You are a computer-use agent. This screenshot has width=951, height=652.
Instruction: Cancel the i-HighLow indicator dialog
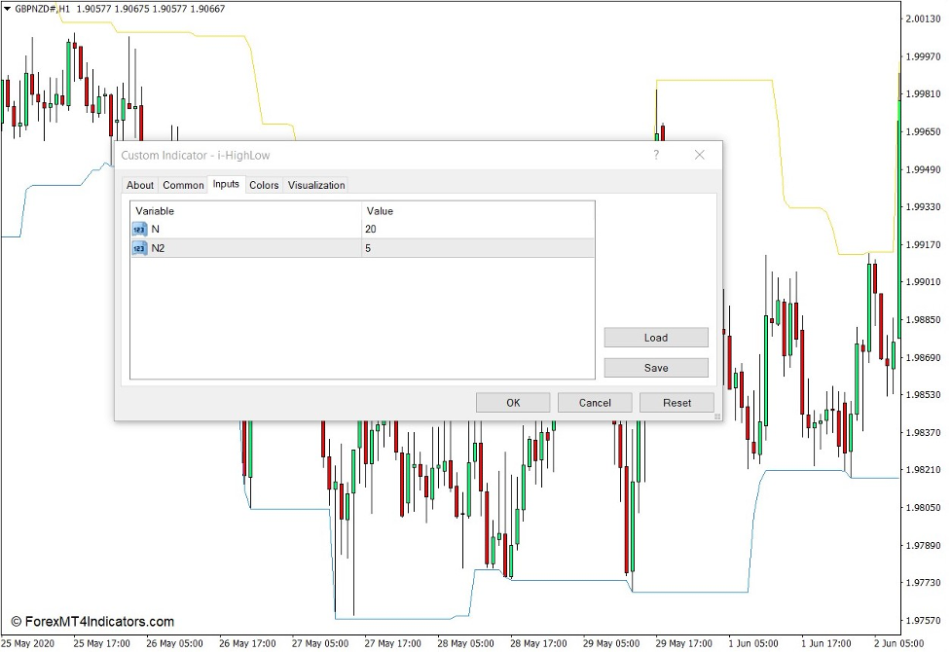pyautogui.click(x=595, y=402)
